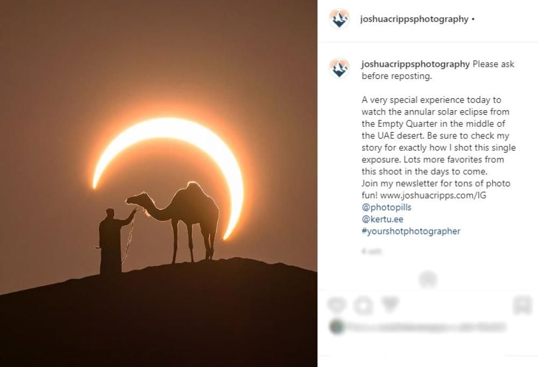This screenshot has width=538, height=367.
Task: View the blurred liked-by text line
Action: tap(426, 327)
